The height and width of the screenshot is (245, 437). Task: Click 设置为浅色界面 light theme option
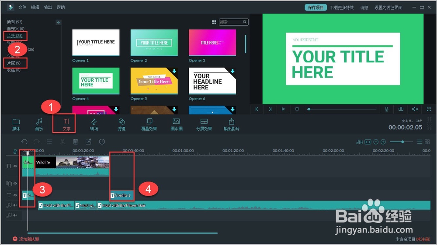pyautogui.click(x=388, y=7)
